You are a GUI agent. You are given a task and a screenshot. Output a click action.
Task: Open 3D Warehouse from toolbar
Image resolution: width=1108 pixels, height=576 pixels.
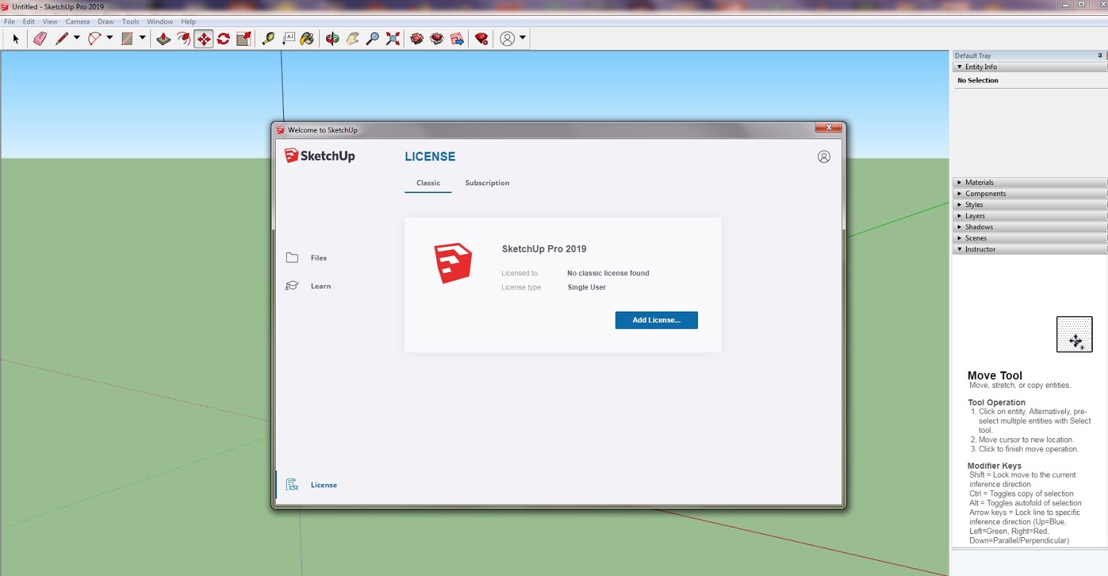point(417,39)
